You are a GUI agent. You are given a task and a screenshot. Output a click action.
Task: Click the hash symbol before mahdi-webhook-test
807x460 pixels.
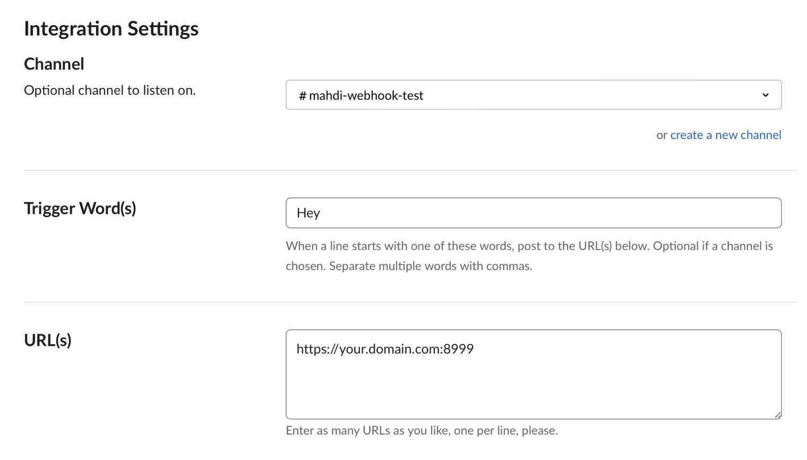302,96
